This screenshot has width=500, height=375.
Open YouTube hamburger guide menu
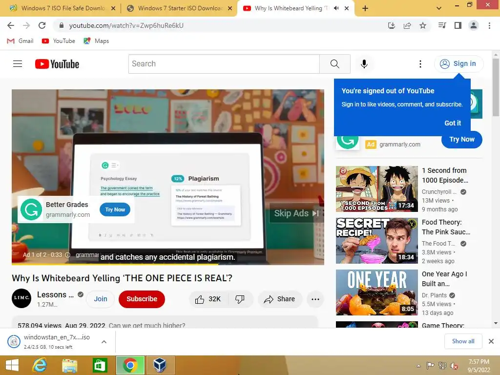coord(18,64)
